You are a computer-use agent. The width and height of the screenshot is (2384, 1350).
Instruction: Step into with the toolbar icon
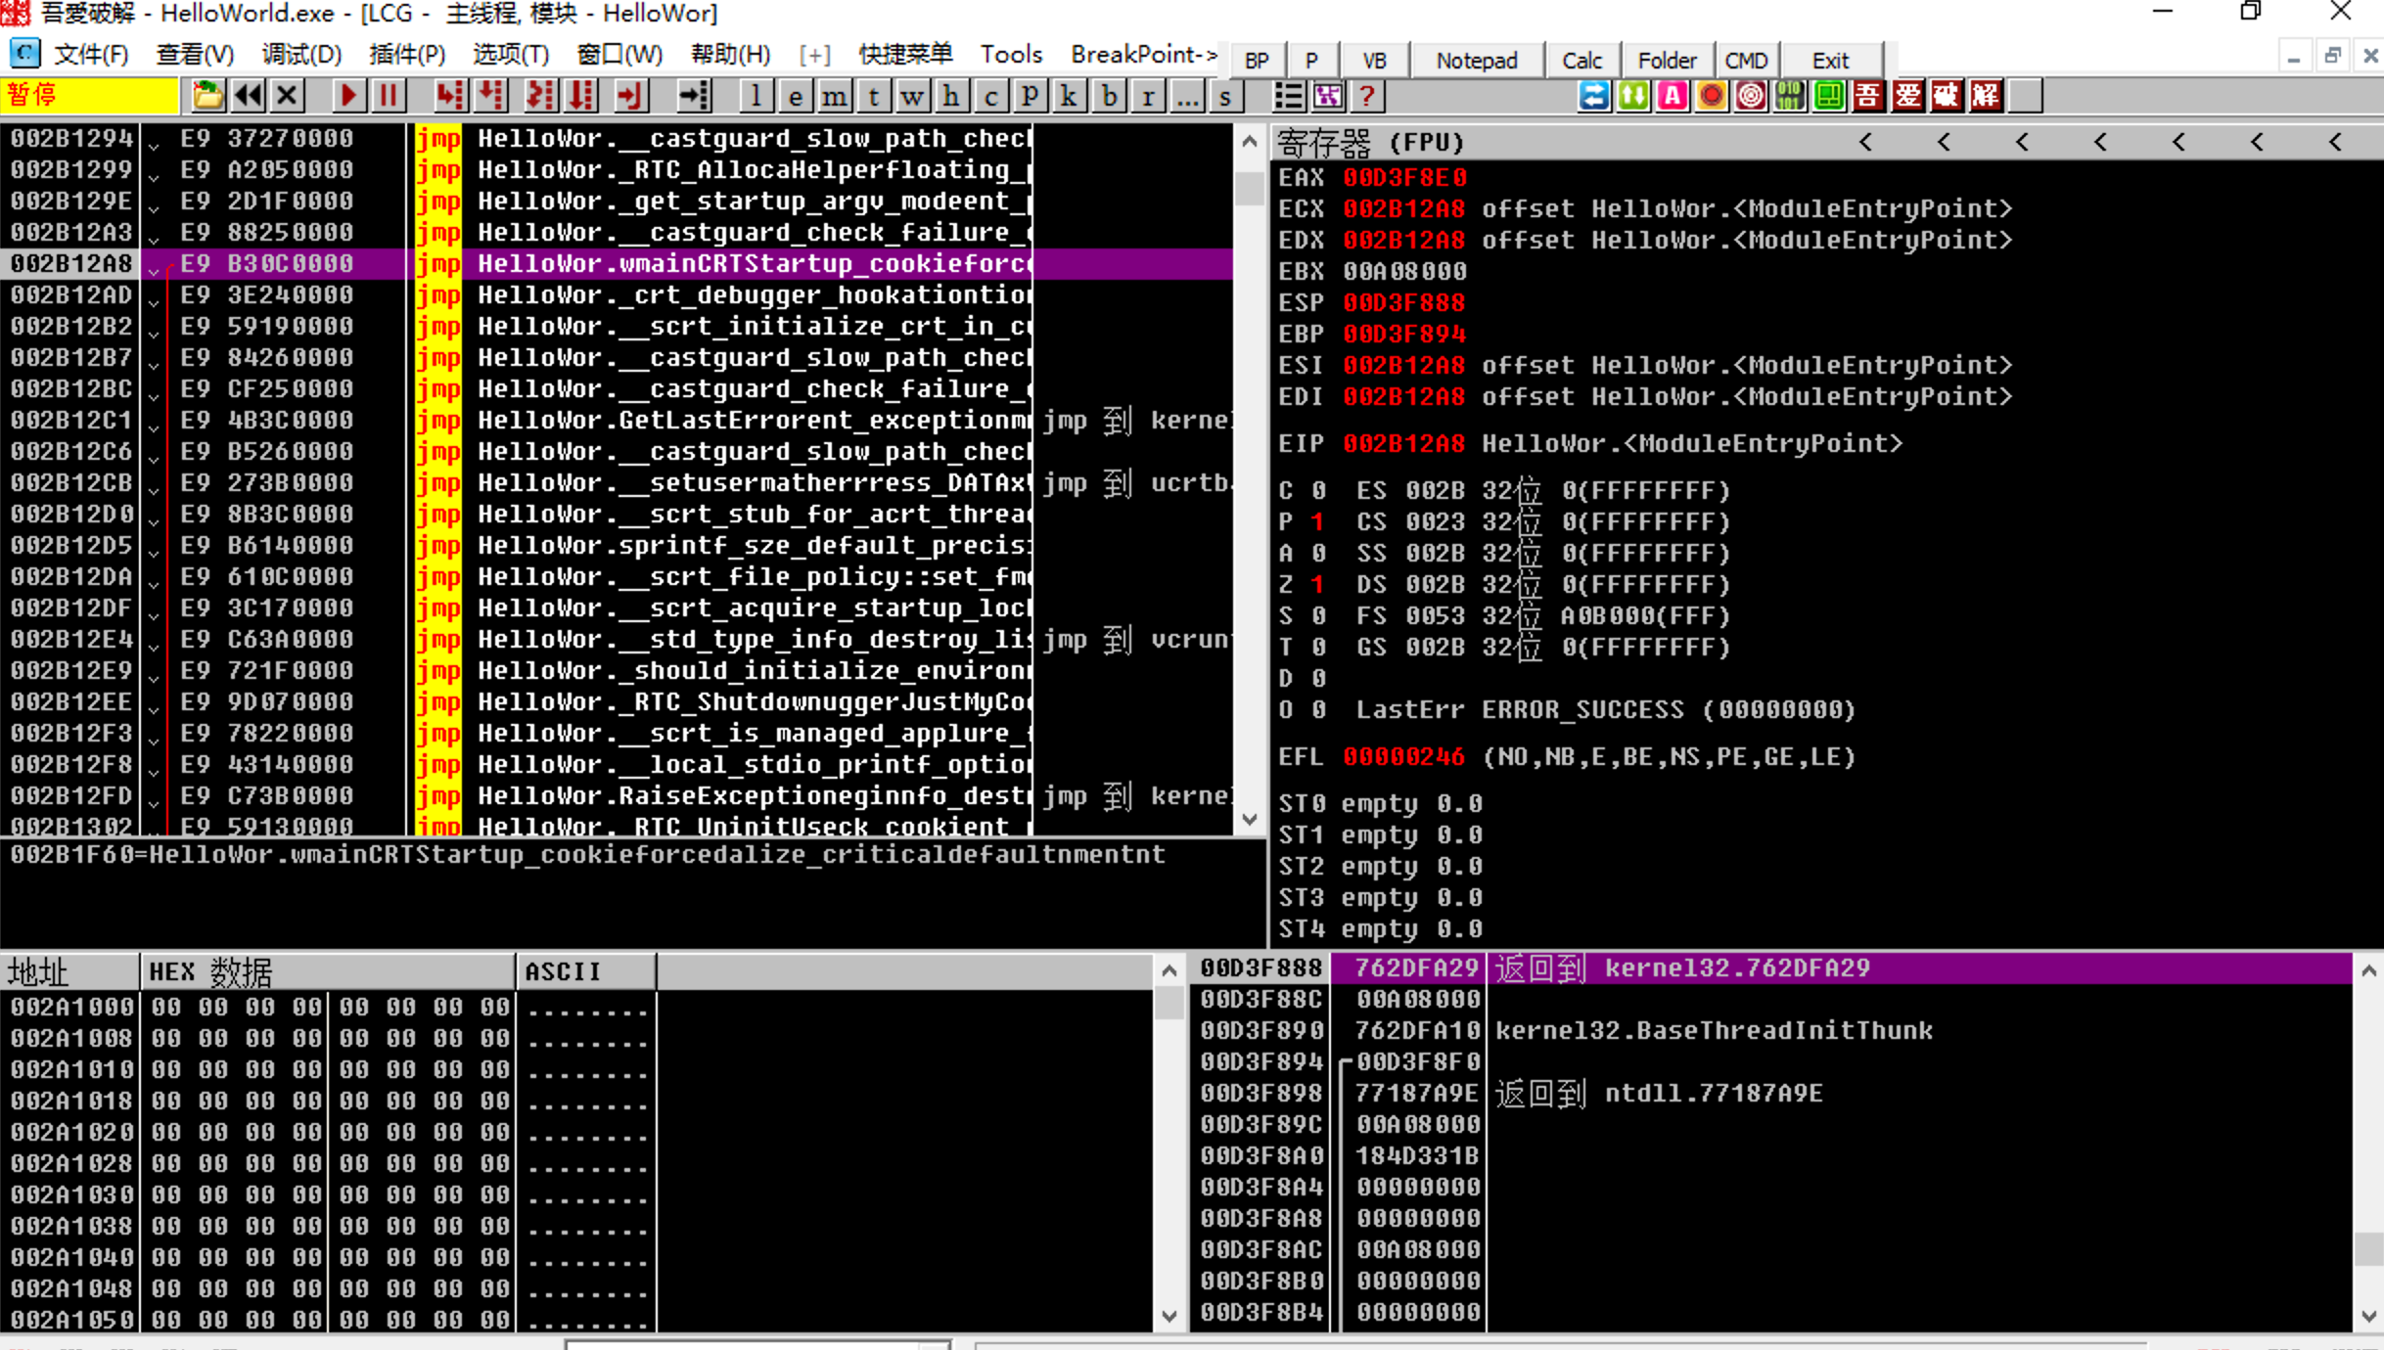coord(450,96)
